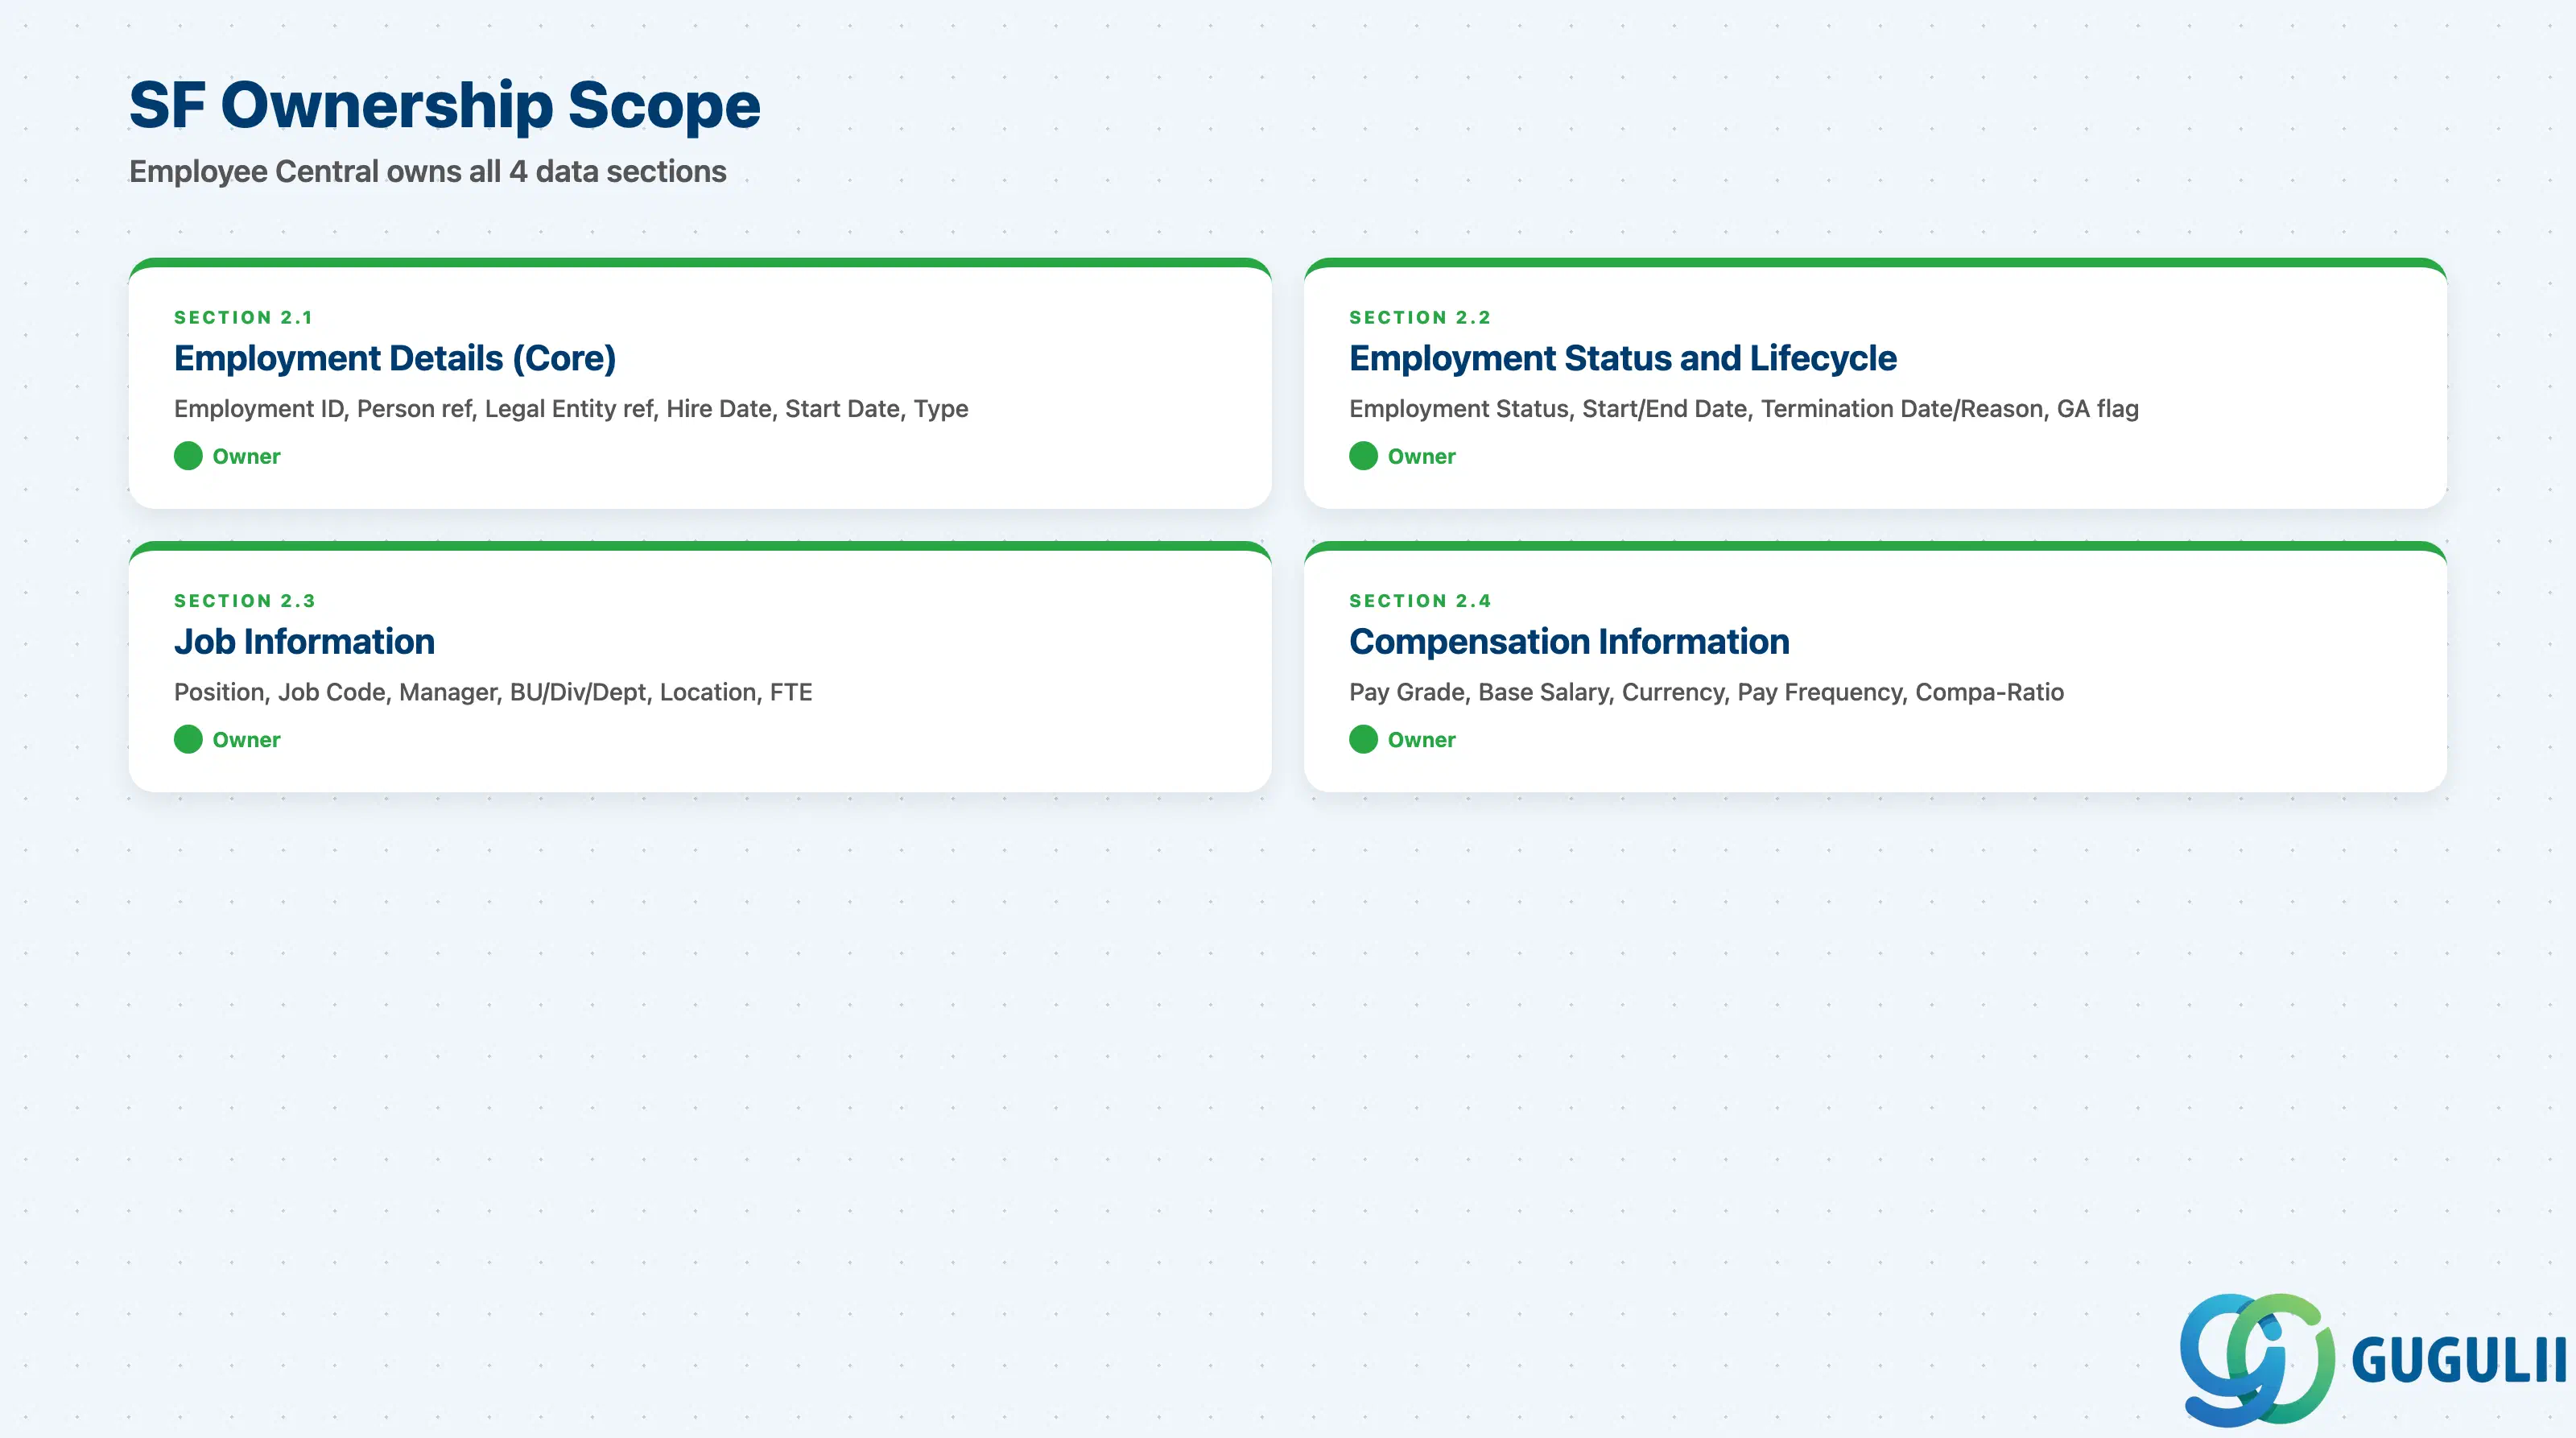Click the green Owner dot in Section 2.4

click(x=1363, y=740)
